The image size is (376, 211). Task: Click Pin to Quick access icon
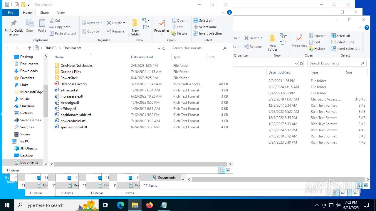click(x=14, y=28)
